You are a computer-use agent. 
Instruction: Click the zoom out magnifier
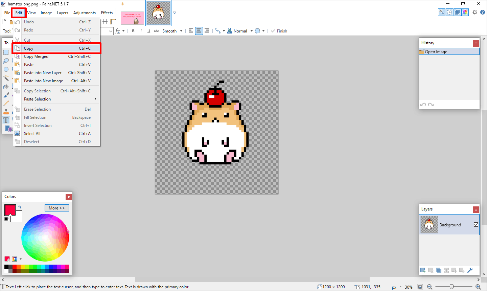[x=430, y=287]
